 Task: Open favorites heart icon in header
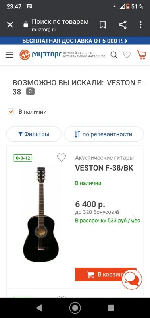coord(127,55)
